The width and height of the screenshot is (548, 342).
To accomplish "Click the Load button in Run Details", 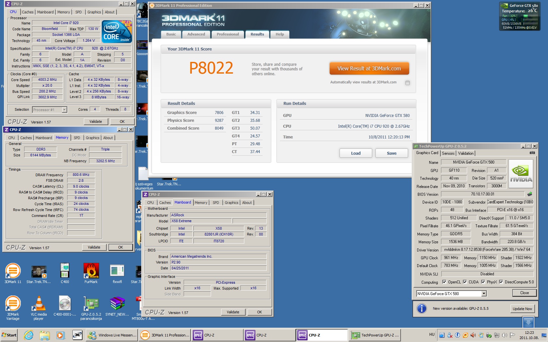I will 356,153.
